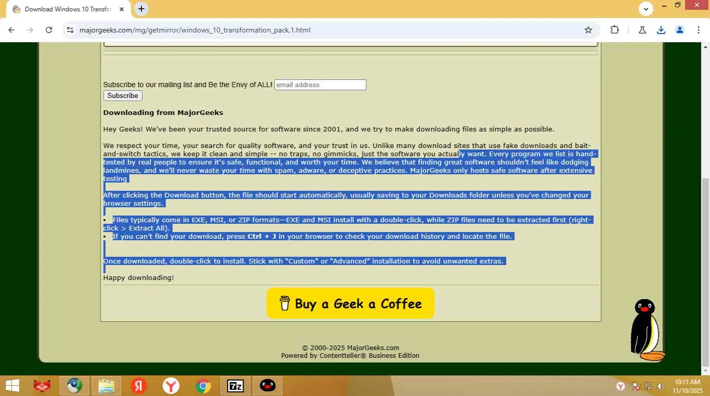Viewport: 710px width, 396px height.
Task: Click the '© 2000-2025 MajorGeeks.com' footer text
Action: click(x=350, y=348)
